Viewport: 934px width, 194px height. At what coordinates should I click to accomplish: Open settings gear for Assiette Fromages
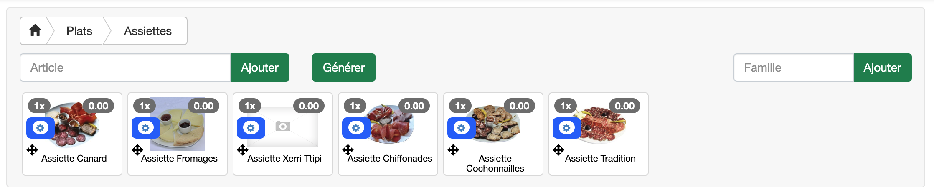click(x=145, y=128)
